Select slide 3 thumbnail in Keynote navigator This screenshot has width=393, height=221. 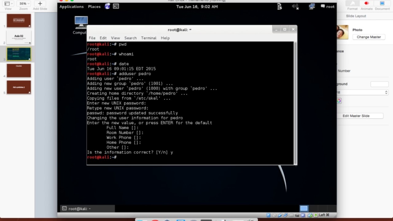coord(19,54)
